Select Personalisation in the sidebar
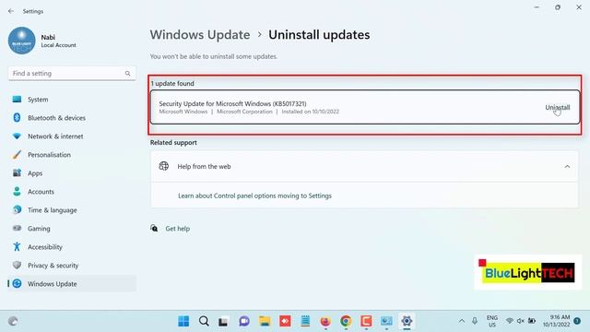Screen dimensions: 590x332 [72, 155]
